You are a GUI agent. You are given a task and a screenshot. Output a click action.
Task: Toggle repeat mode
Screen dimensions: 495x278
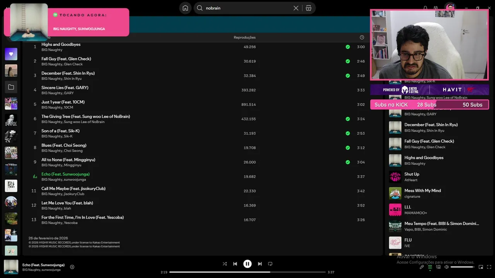tap(270, 264)
